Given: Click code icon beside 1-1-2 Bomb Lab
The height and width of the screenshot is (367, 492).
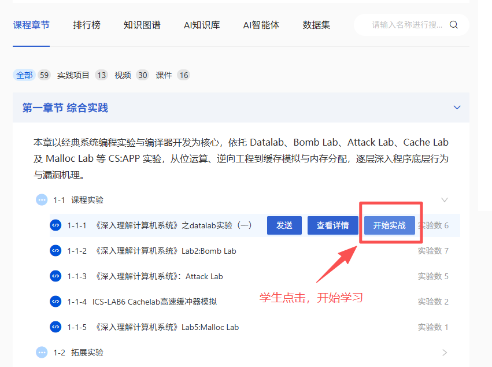Looking at the screenshot, I should tap(56, 251).
